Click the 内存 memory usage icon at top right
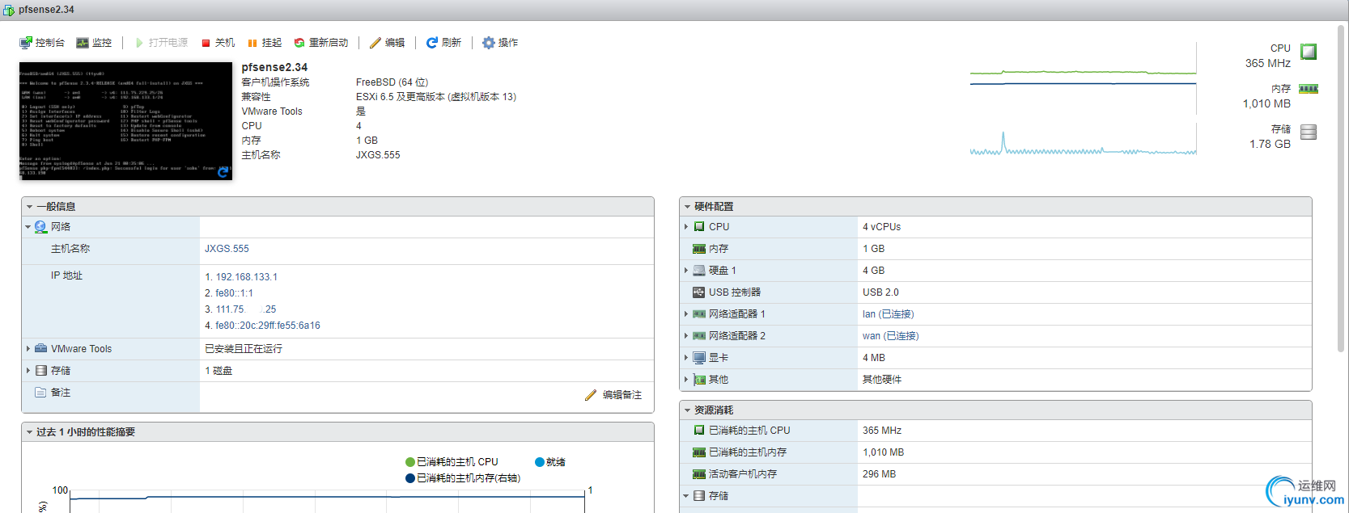This screenshot has width=1349, height=513. point(1309,89)
